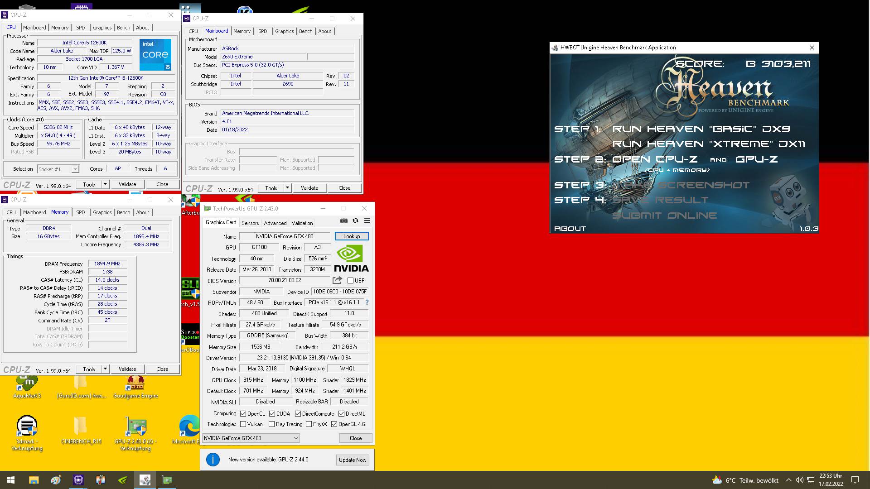Click the thermometer taskbar icon
Viewport: 870px width, 489px height.
100,480
